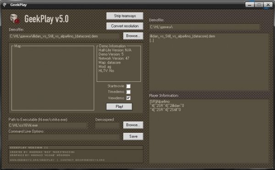275x170 pixels.
Task: Click the GeekPlay dice logo icon
Action: tap(14, 19)
